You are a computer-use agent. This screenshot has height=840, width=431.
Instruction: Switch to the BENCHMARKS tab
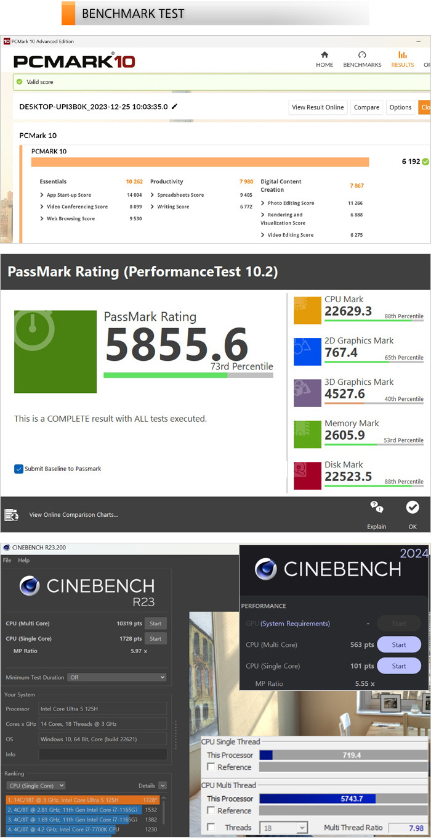[362, 59]
